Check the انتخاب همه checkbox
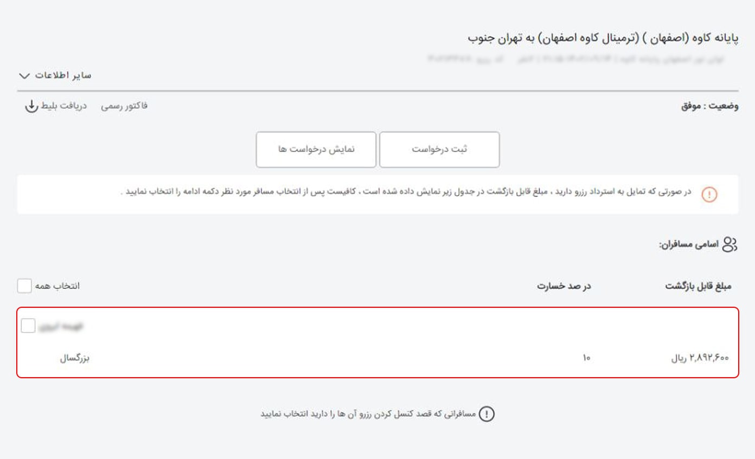Screen dimensions: 755x459 coord(24,286)
